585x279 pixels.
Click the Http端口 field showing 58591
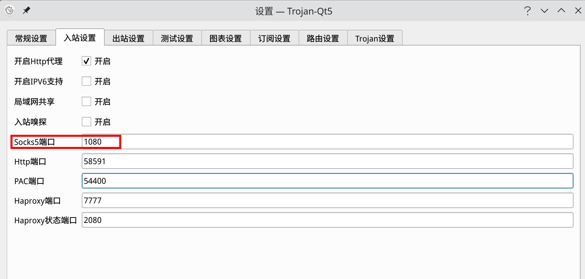(327, 161)
